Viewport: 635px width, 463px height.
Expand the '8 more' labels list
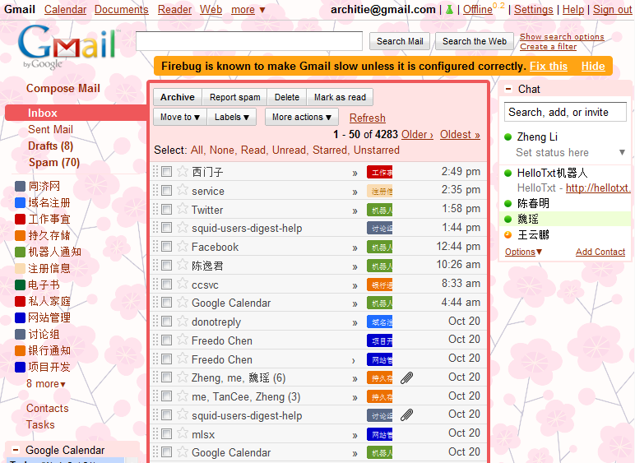click(45, 384)
